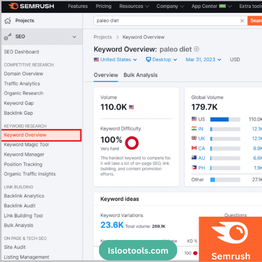Click the US flag beside volume 110.0K

132,107
